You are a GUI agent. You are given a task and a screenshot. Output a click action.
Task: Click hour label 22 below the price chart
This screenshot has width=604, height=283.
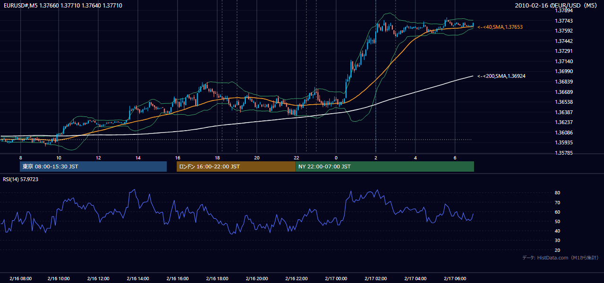click(x=296, y=158)
